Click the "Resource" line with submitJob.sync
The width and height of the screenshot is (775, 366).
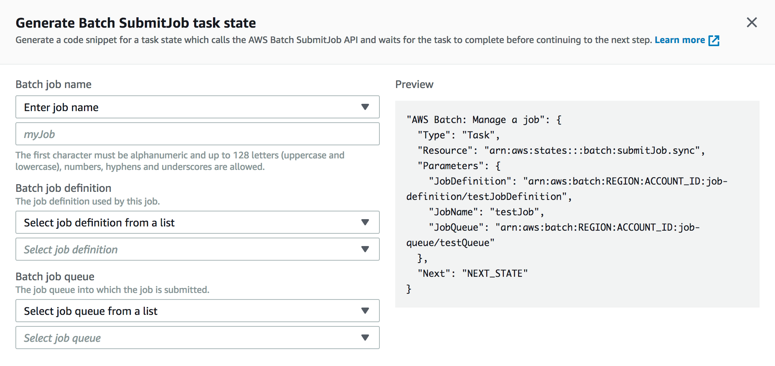tap(561, 150)
